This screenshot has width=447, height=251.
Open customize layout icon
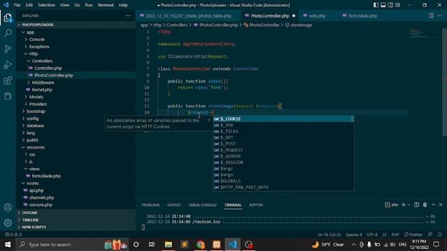[x=397, y=5]
